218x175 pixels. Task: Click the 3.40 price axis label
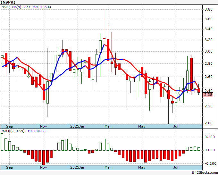click(209, 29)
